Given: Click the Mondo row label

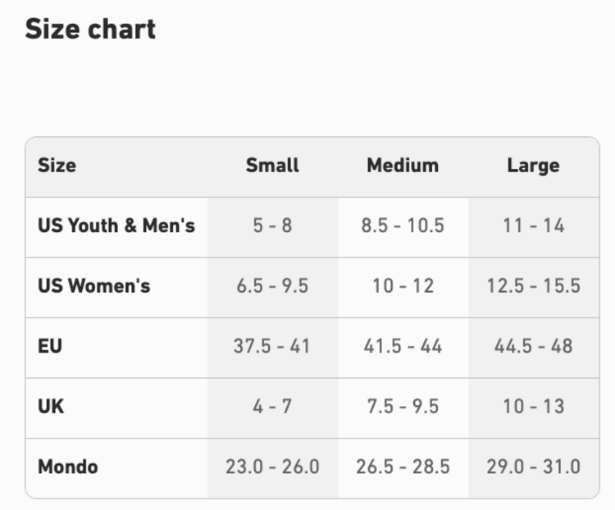Looking at the screenshot, I should [68, 467].
